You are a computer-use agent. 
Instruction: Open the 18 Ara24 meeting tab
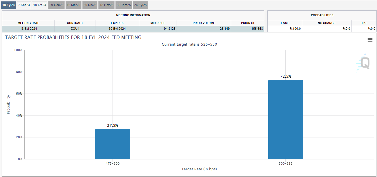(x=39, y=5)
